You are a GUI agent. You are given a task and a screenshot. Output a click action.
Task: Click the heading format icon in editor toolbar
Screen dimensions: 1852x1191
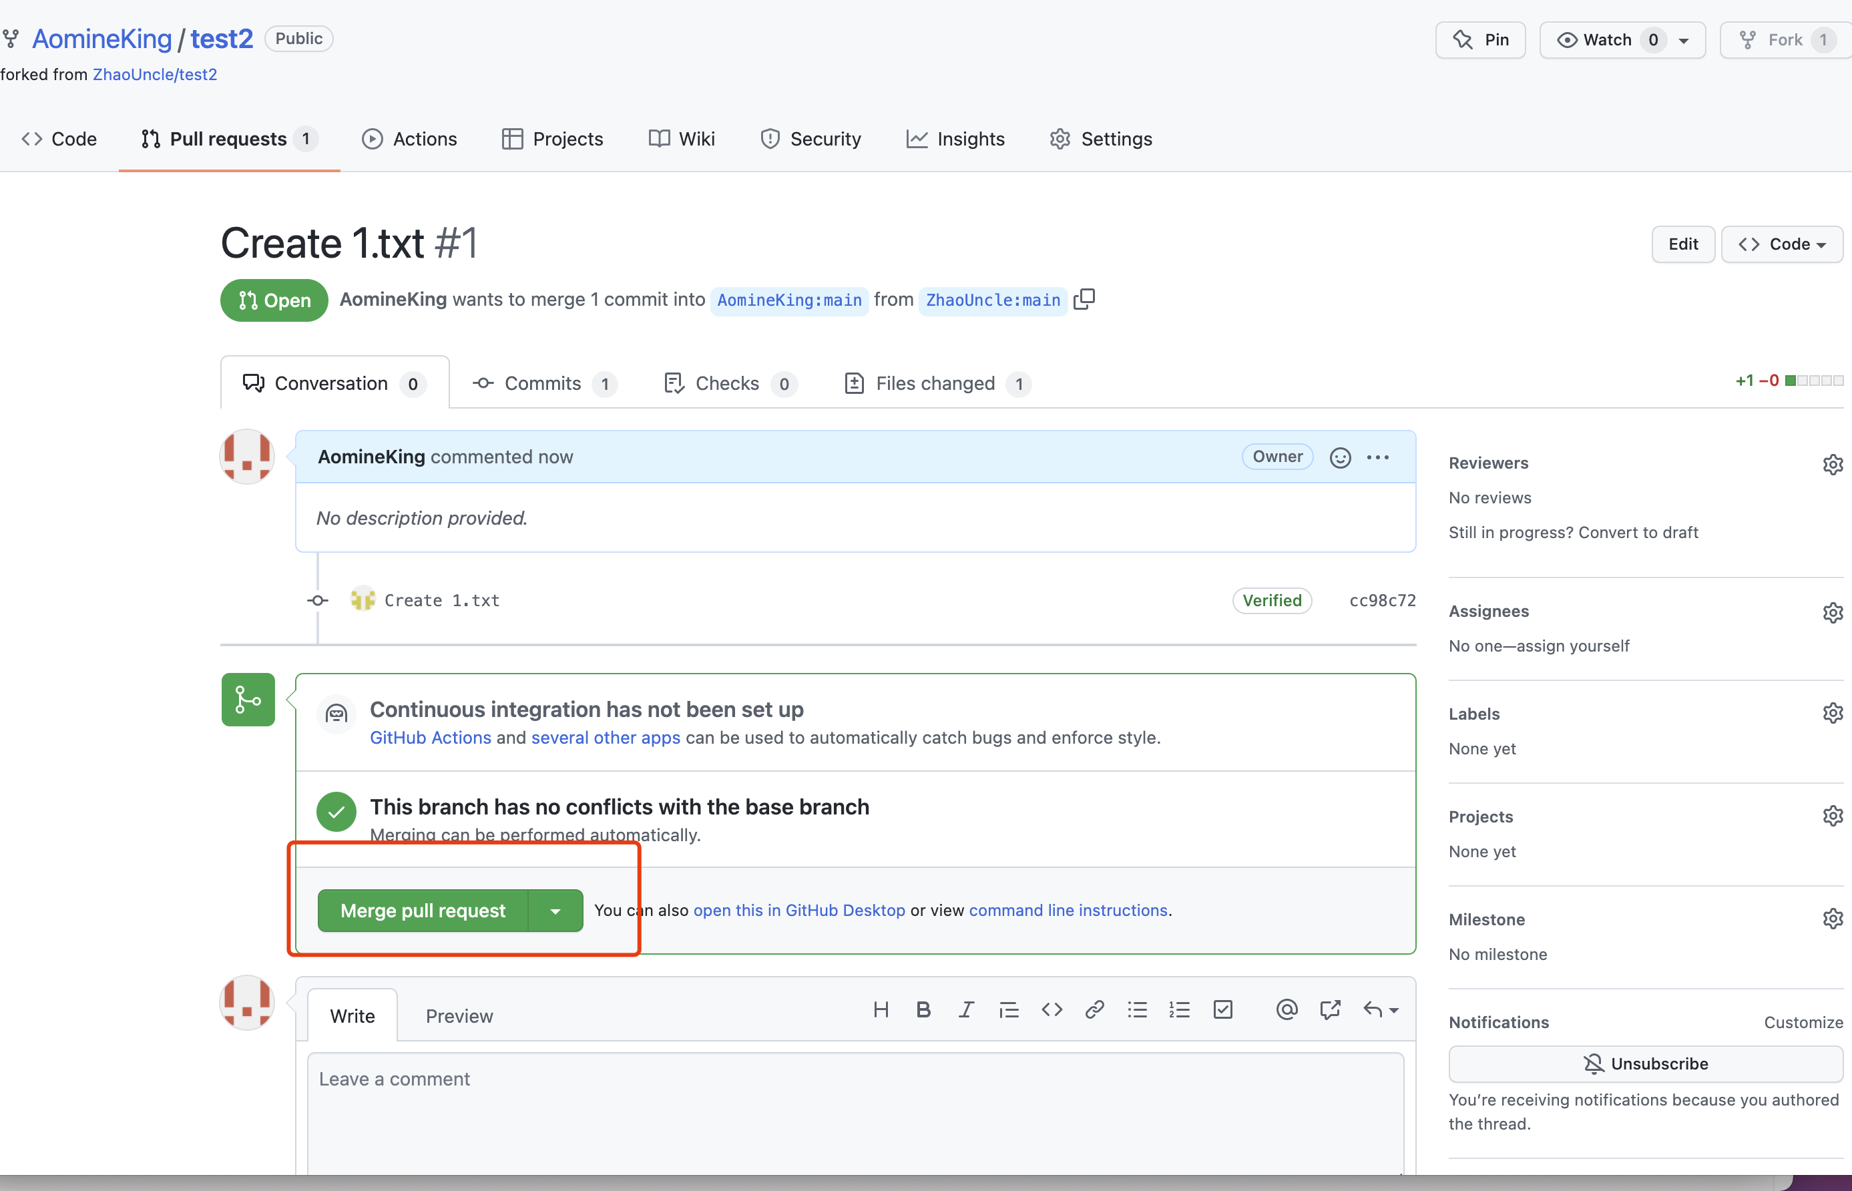pos(881,1009)
